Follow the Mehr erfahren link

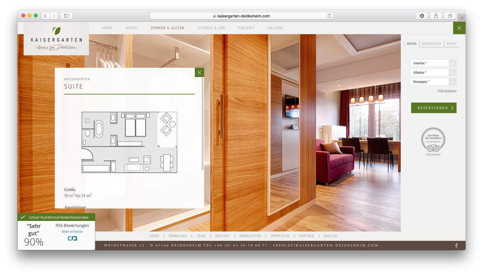point(72,231)
